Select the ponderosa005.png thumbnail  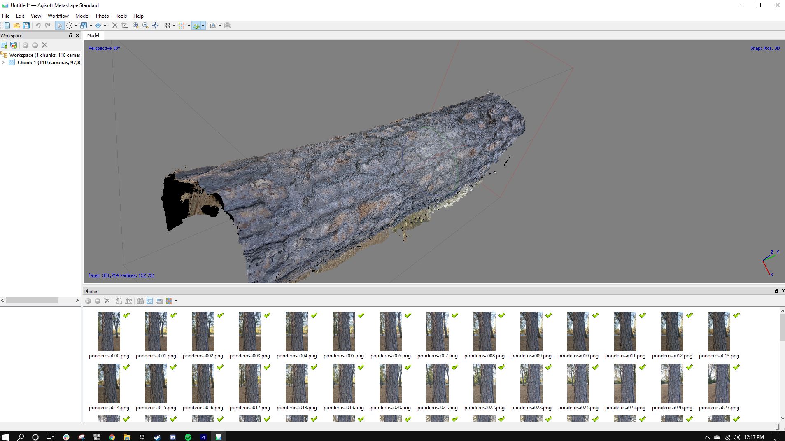point(344,331)
